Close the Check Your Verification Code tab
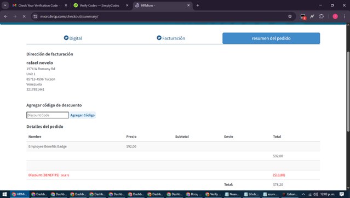The image size is (350, 198). pyautogui.click(x=66, y=5)
